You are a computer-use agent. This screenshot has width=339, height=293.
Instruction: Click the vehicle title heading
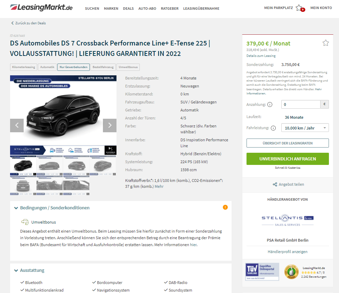pos(110,48)
